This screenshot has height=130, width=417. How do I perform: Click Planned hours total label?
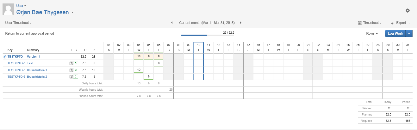pos(90,96)
